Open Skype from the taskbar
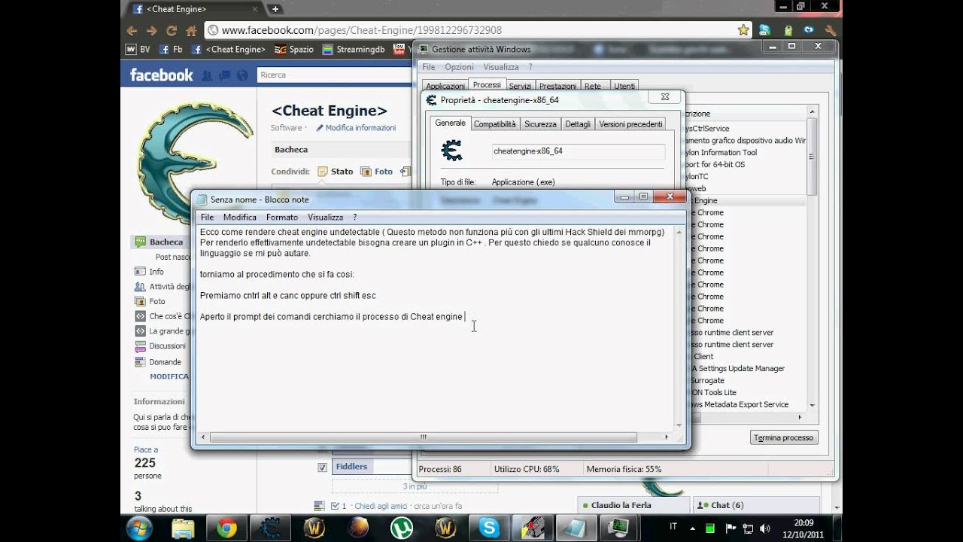This screenshot has width=963, height=542. click(489, 528)
